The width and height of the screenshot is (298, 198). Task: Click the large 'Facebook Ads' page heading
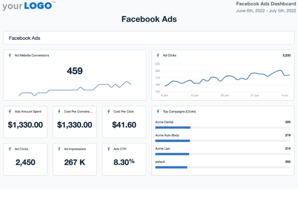point(149,19)
